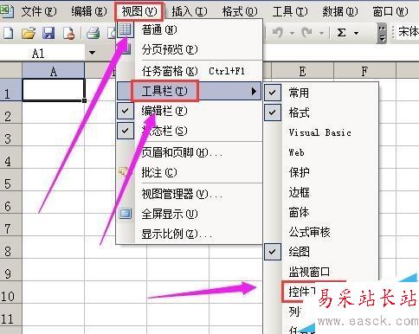Open the 编辑(E) menu
This screenshot has height=334, width=419.
(x=89, y=11)
